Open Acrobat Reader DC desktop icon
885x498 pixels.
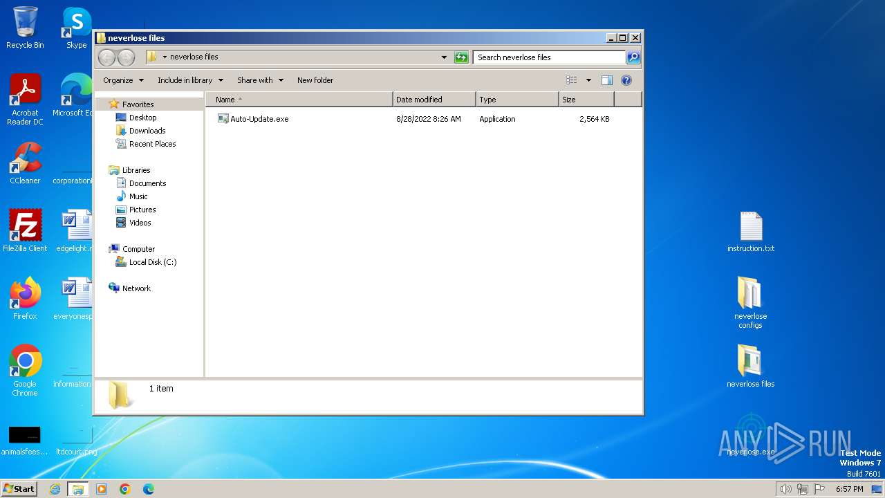[x=25, y=100]
